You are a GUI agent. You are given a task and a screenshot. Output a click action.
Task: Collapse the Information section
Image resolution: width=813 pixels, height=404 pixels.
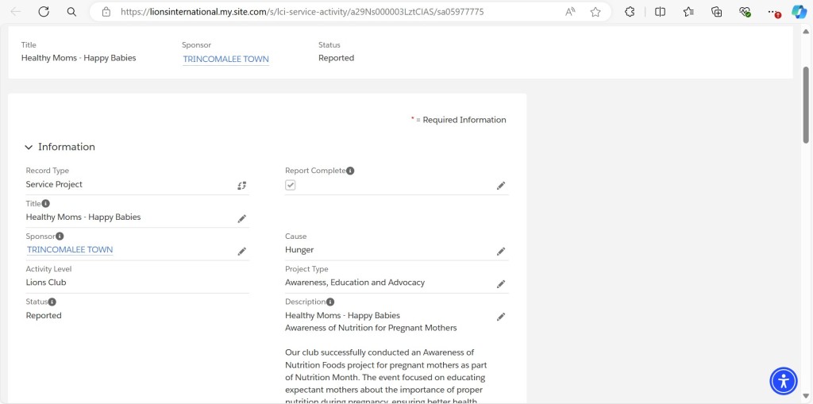(29, 148)
